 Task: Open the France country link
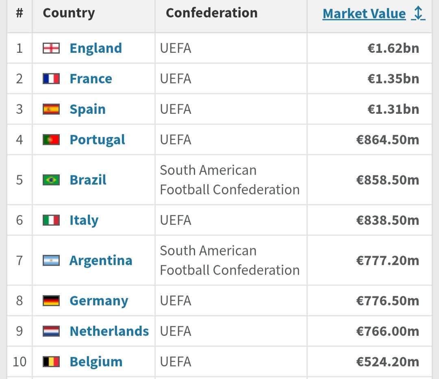tap(91, 79)
